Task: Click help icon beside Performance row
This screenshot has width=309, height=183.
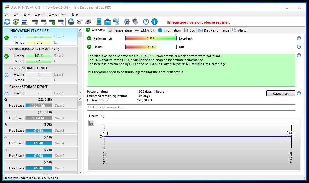Action: tap(299, 38)
